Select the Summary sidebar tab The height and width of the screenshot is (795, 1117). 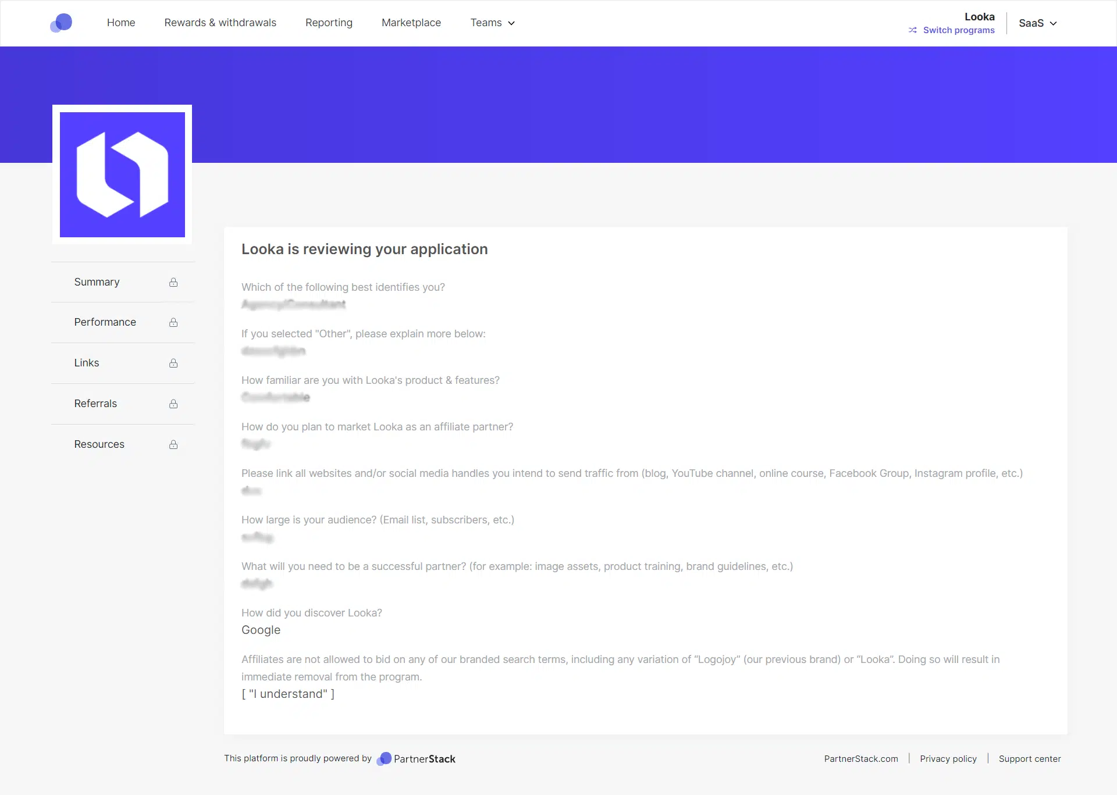pos(123,282)
